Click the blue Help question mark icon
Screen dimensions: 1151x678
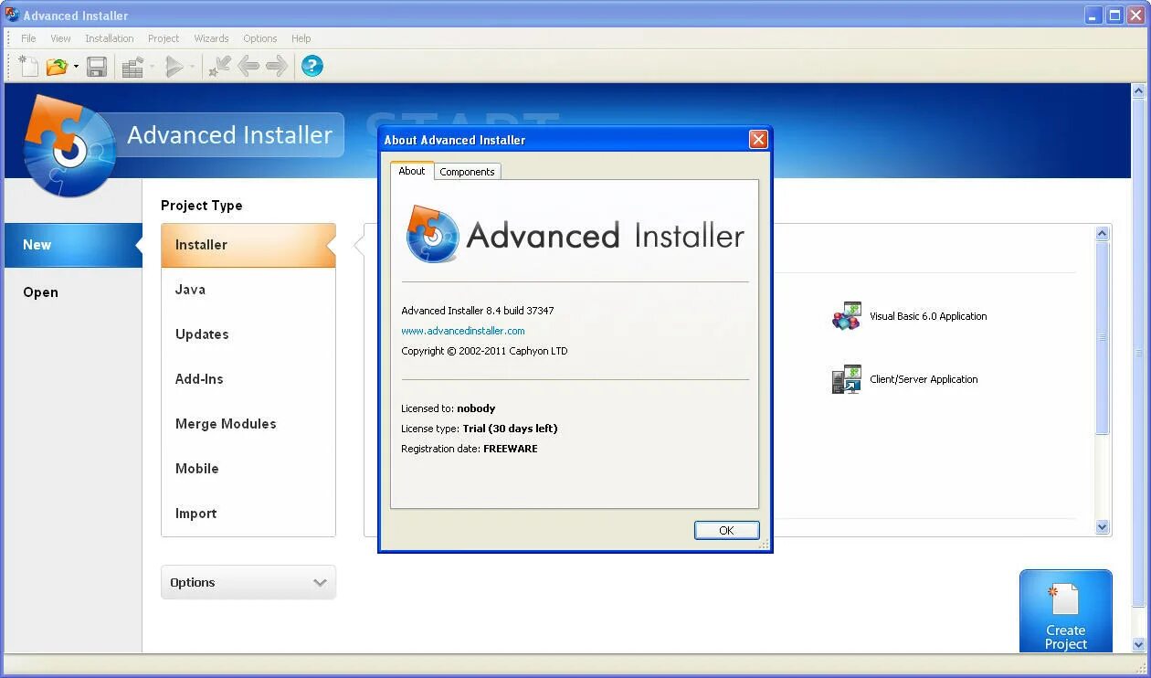point(312,66)
